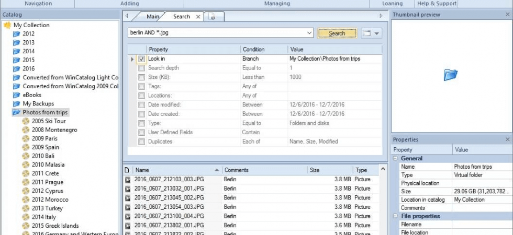Open the search query history dropdown
The height and width of the screenshot is (235, 513).
pyautogui.click(x=309, y=33)
